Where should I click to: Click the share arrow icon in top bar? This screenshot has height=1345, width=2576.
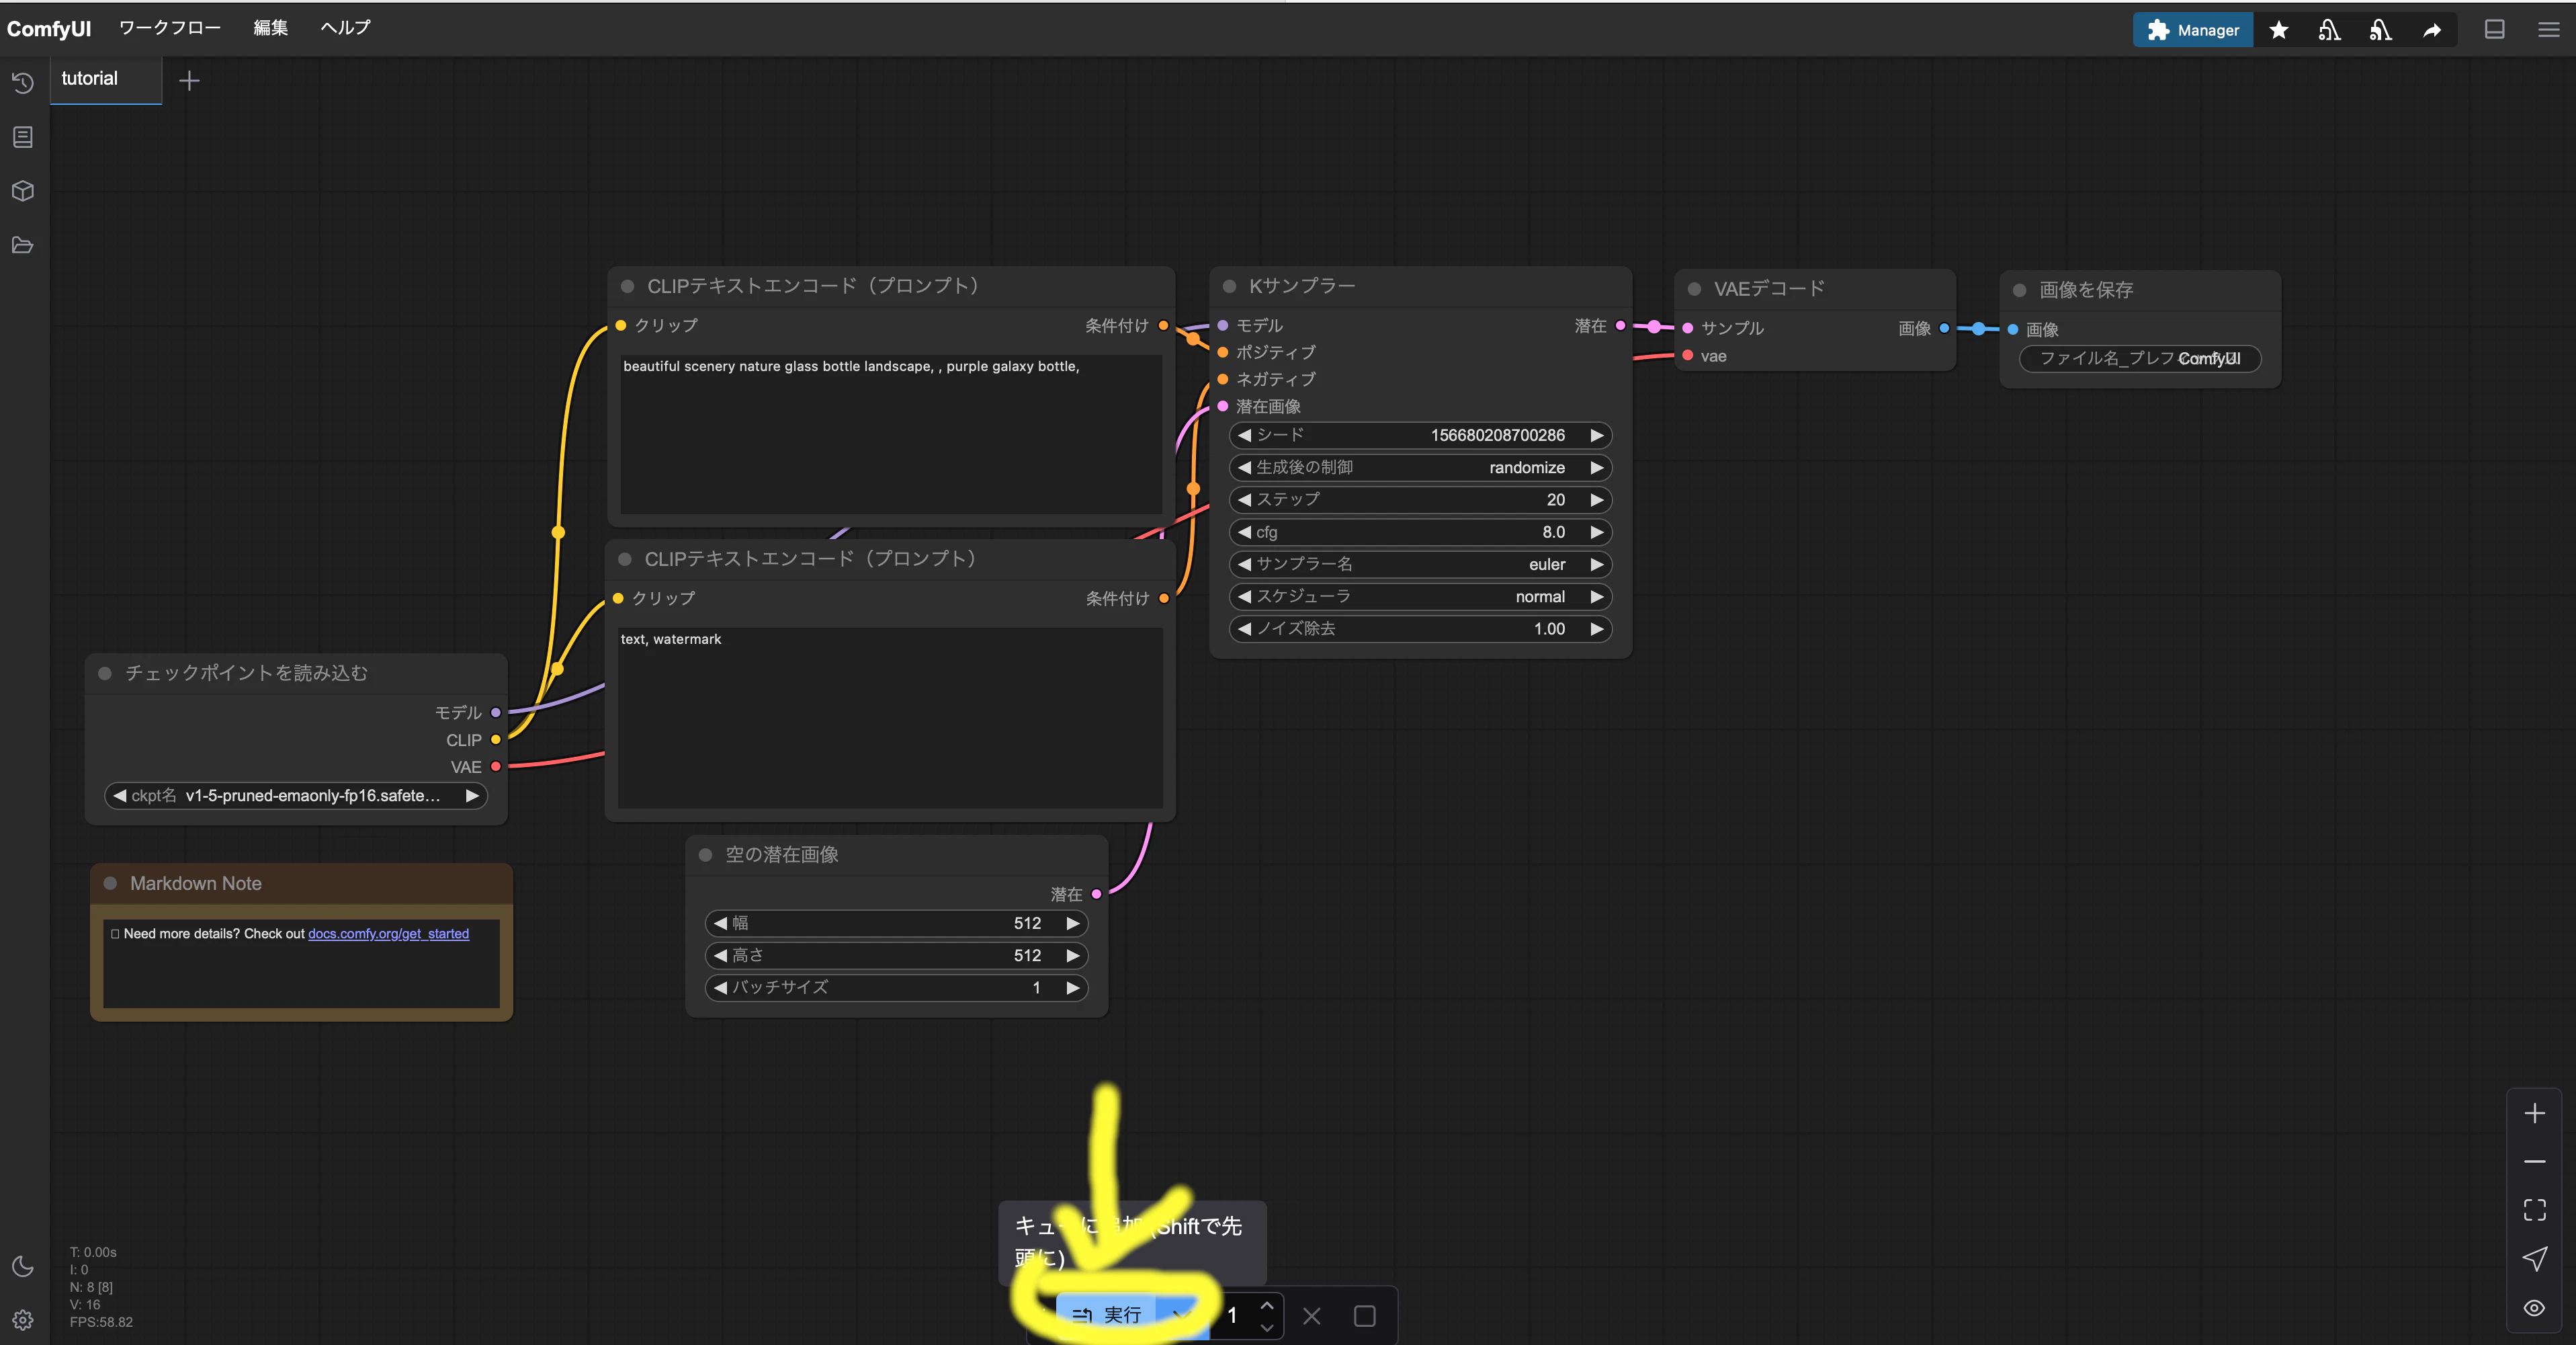pos(2432,30)
